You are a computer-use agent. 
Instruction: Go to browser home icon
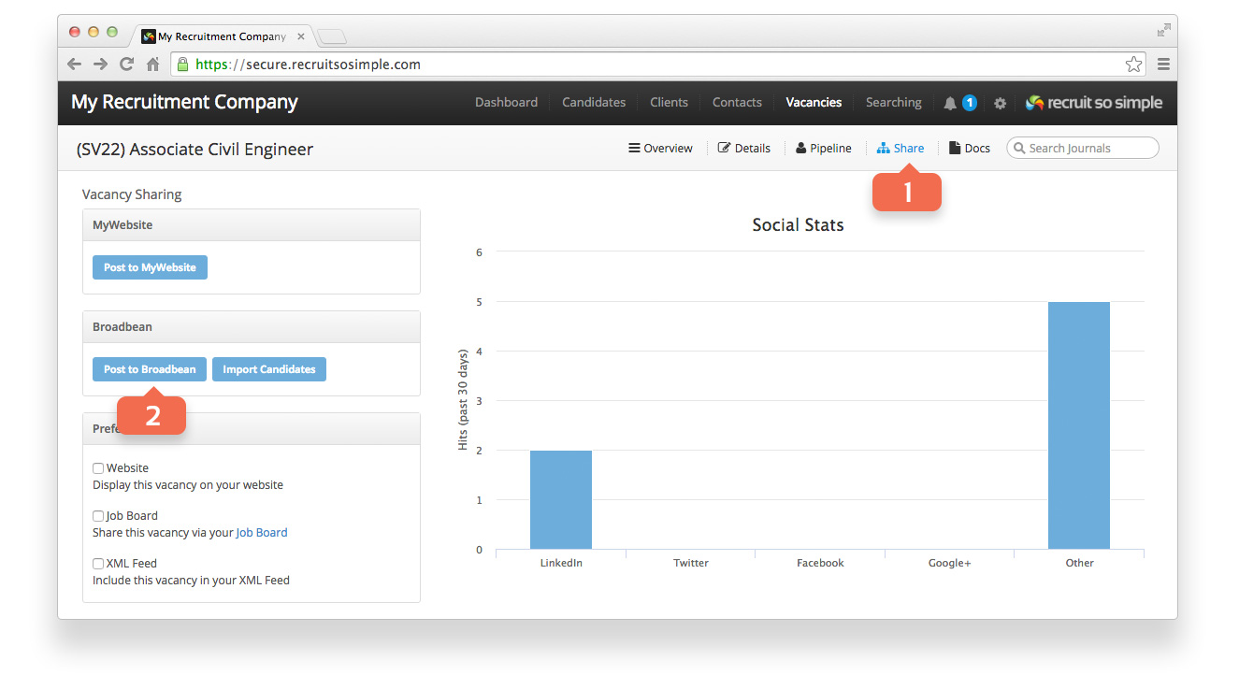pos(153,65)
